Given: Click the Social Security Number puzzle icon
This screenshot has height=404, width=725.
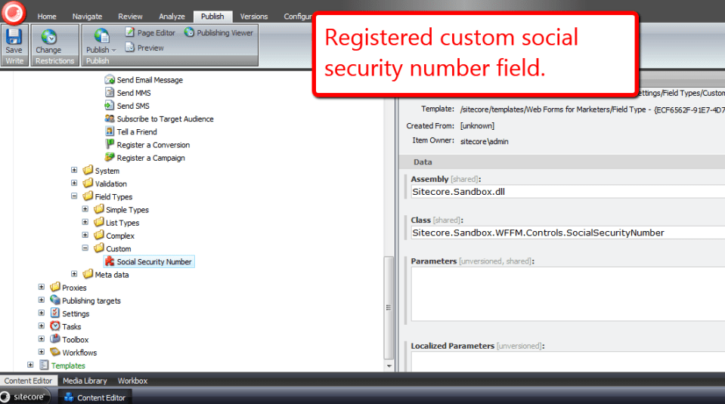Looking at the screenshot, I should (x=110, y=261).
